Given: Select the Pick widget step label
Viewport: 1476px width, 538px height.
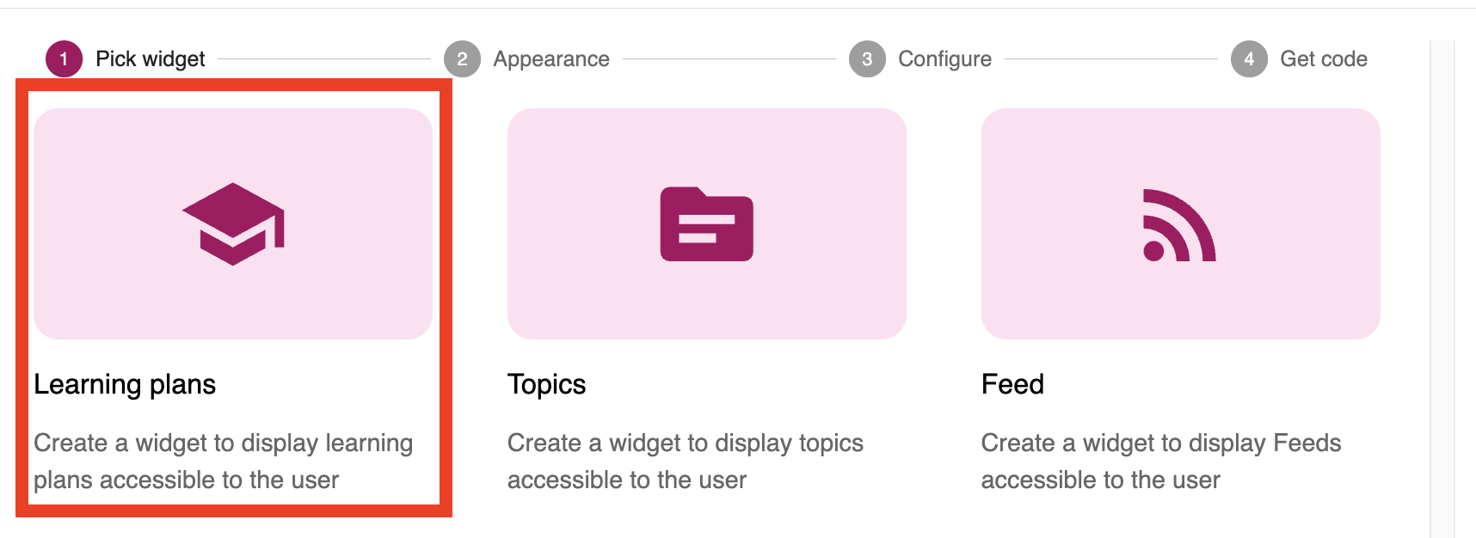Looking at the screenshot, I should [151, 59].
